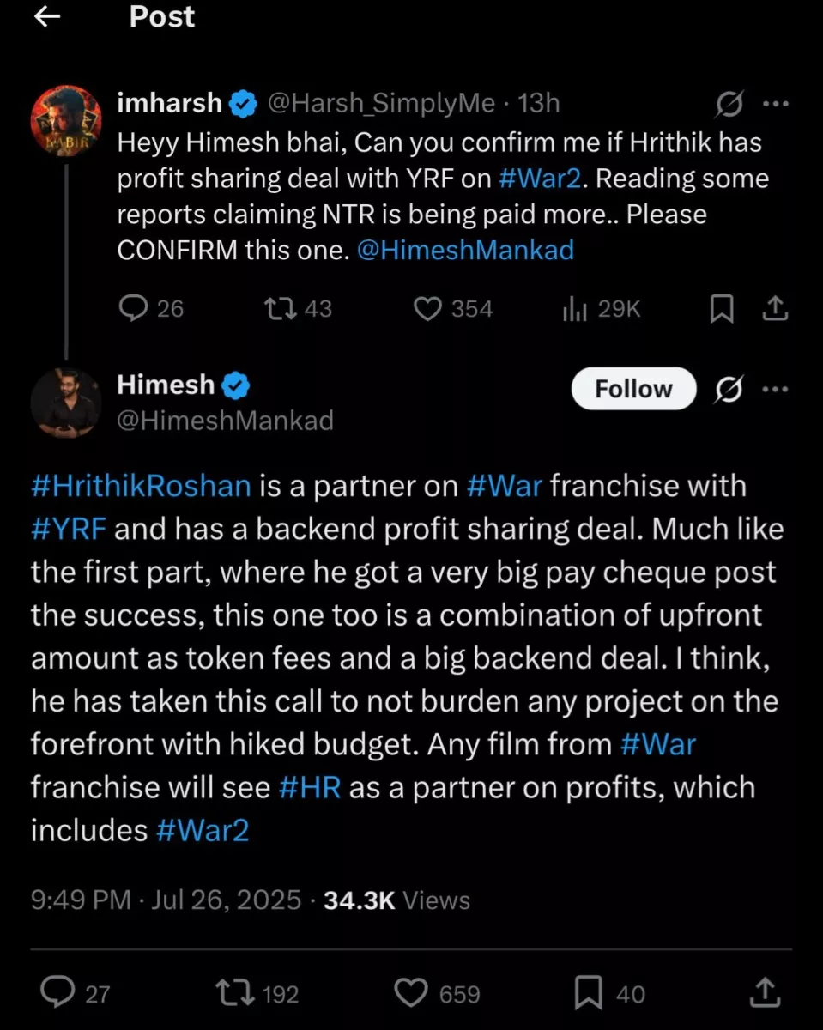Reply to Himesh's post with 27 replies
Image resolution: width=823 pixels, height=1030 pixels.
tap(58, 993)
